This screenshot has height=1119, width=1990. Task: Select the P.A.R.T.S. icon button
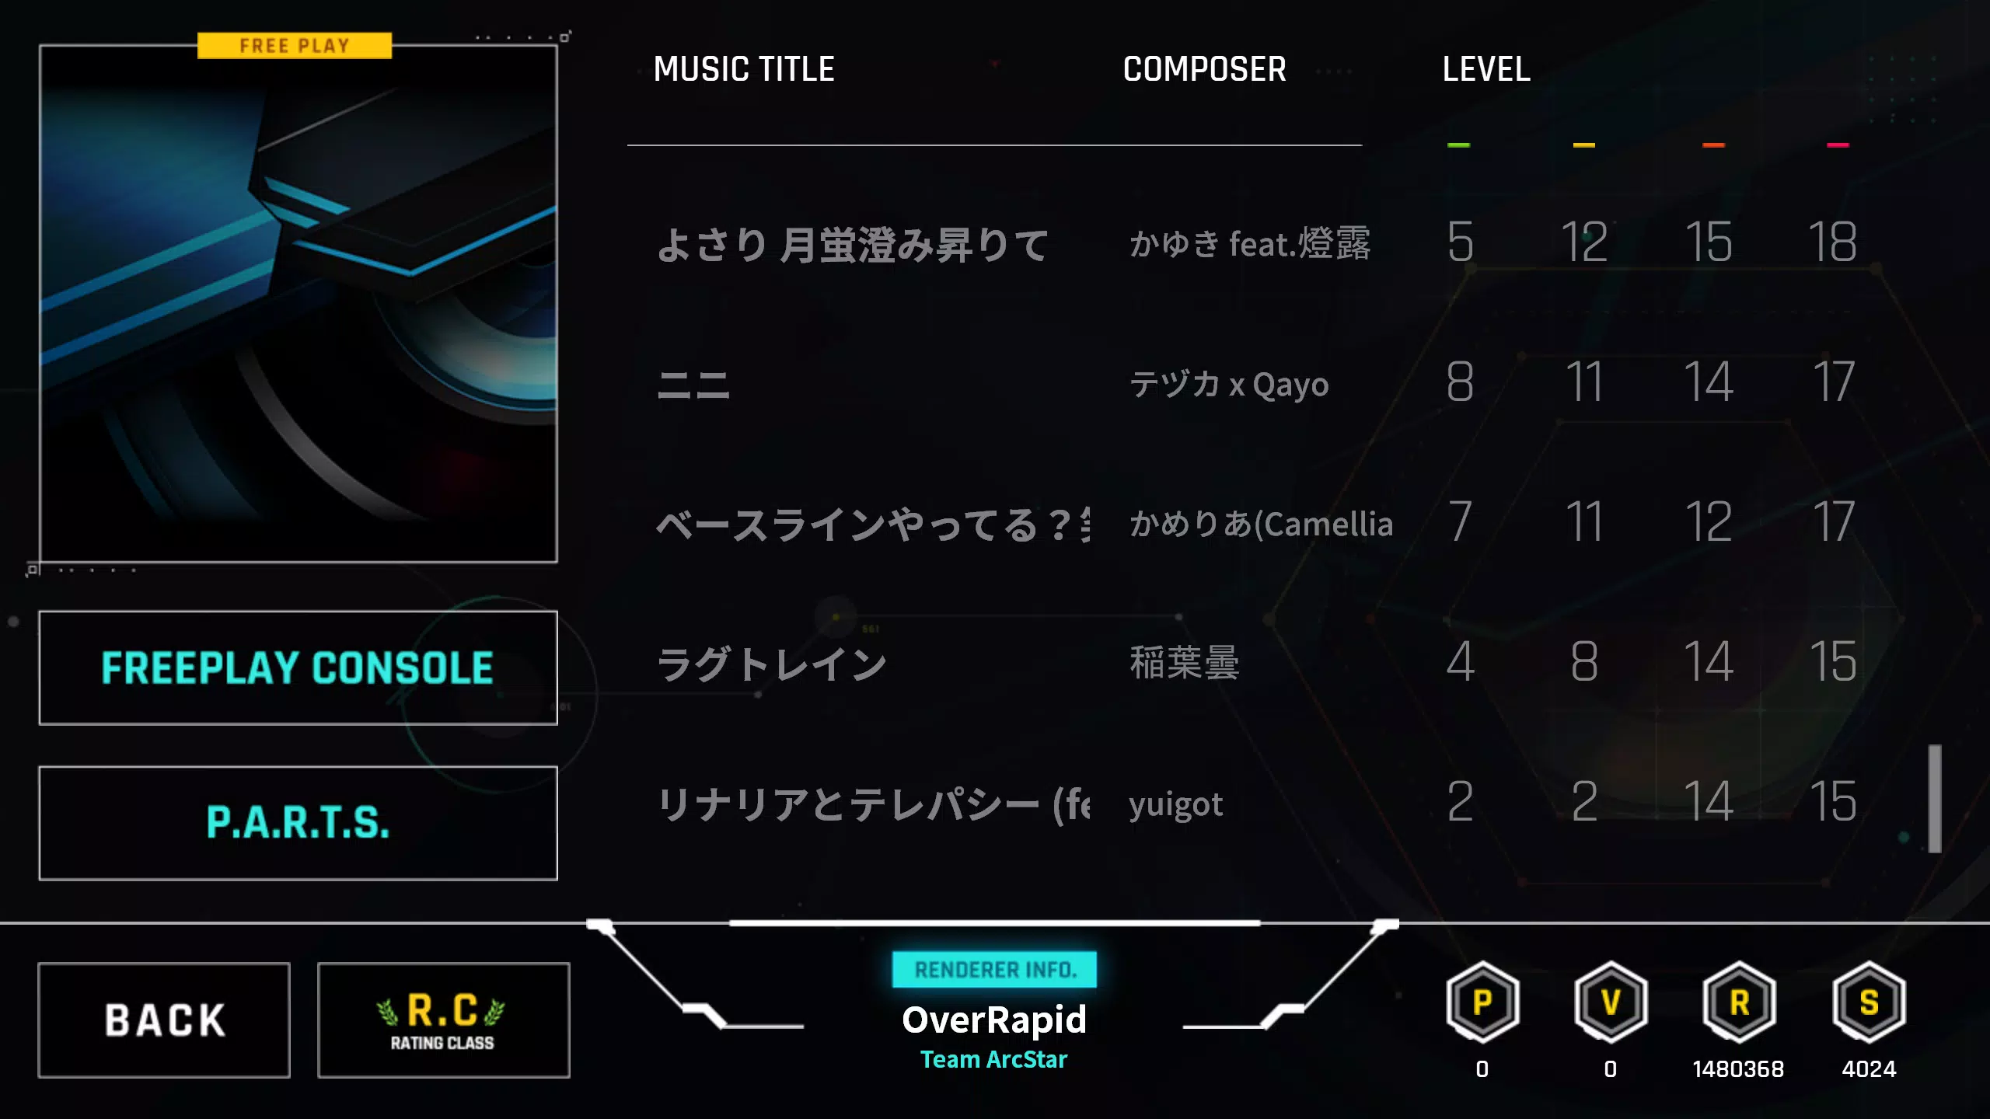[x=298, y=821]
